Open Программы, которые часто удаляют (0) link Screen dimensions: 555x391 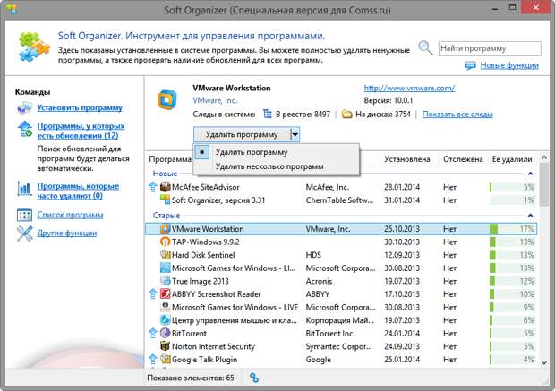[x=78, y=191]
